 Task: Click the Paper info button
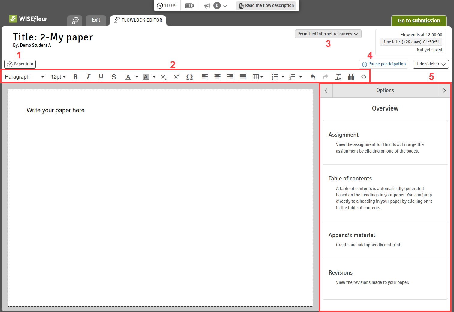point(20,64)
